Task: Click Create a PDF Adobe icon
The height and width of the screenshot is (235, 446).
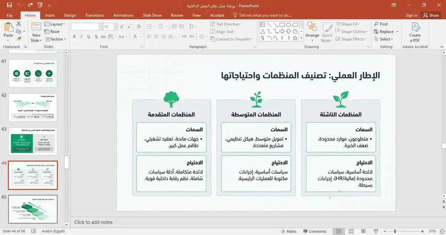Action: tap(415, 32)
